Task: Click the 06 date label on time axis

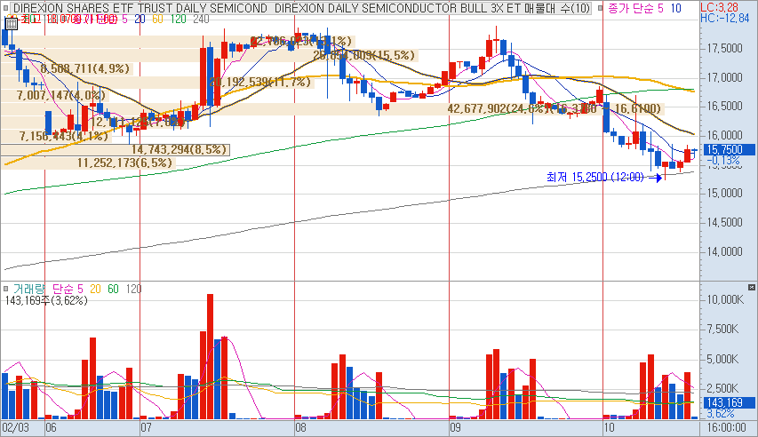Action: pyautogui.click(x=51, y=428)
